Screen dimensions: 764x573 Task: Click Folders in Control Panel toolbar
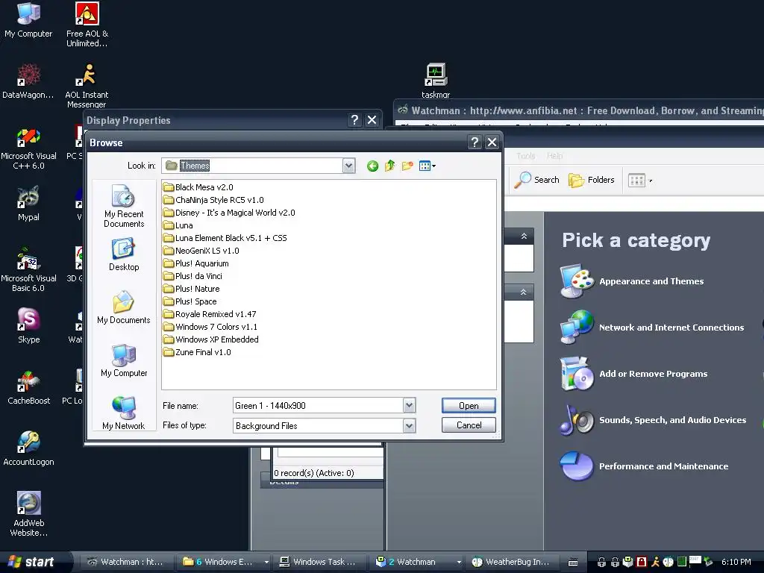[591, 180]
